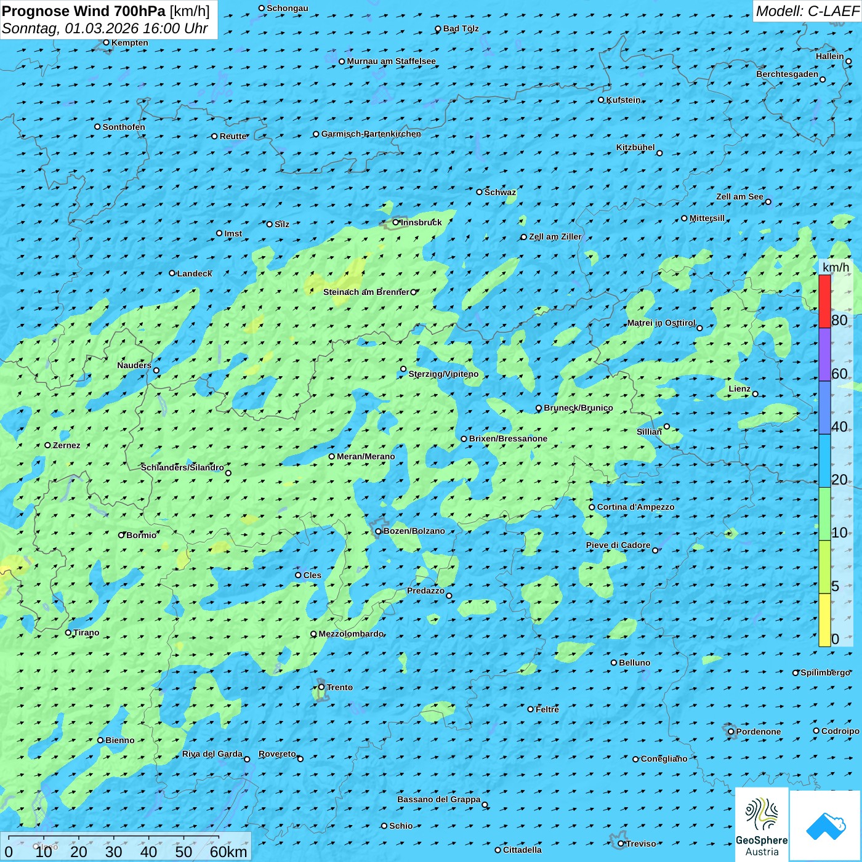Select the Pordenone city marker dot
This screenshot has width=862, height=862.
pos(731,731)
